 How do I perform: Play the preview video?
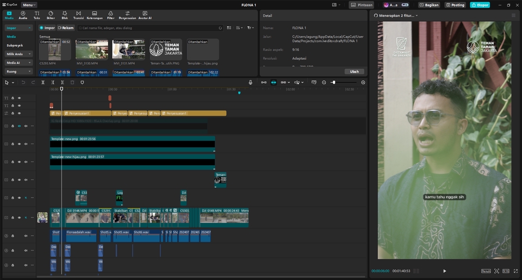(x=444, y=271)
